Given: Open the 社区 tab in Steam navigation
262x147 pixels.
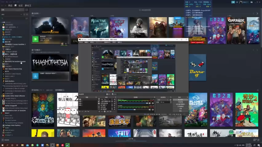Looking at the screenshot, I should (20, 5).
